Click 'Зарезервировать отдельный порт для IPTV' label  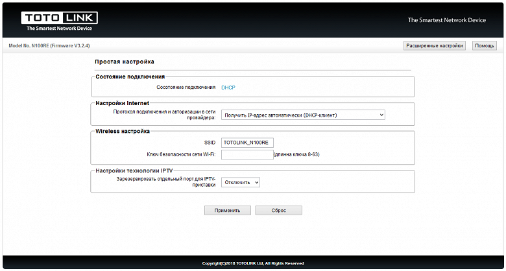click(166, 182)
